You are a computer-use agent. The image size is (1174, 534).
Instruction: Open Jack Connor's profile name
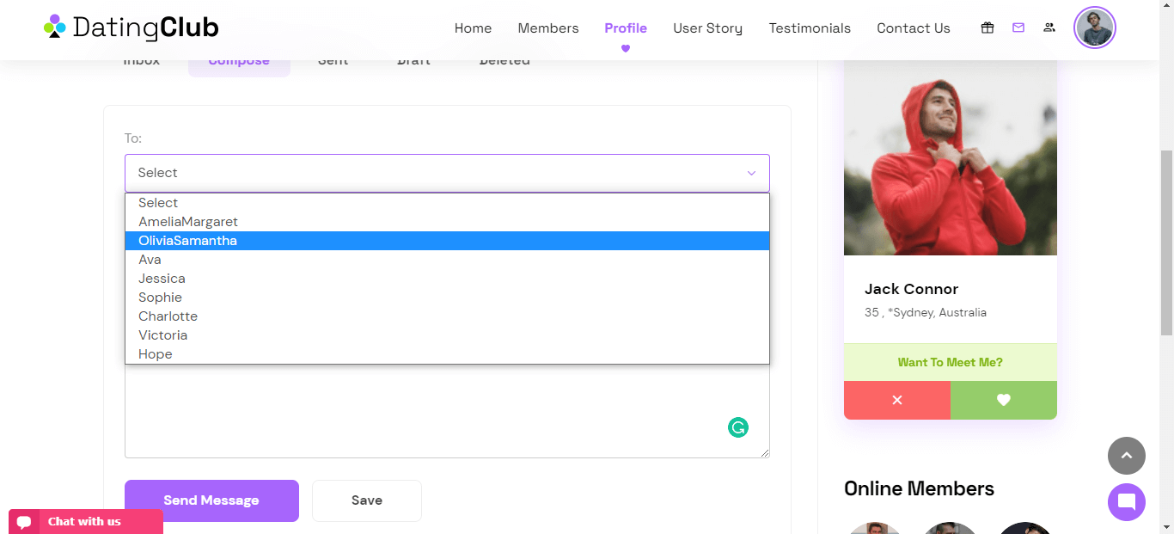911,289
